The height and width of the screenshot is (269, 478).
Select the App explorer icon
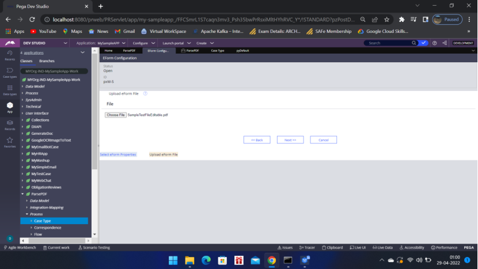10,108
